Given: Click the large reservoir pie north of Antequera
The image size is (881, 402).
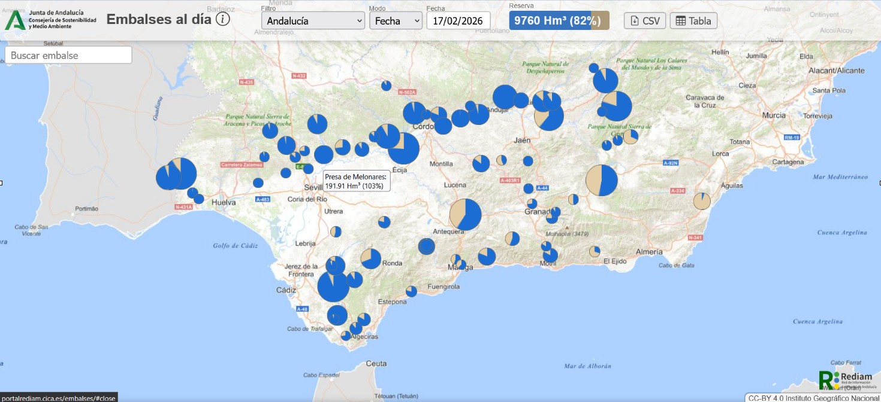Looking at the screenshot, I should [466, 215].
